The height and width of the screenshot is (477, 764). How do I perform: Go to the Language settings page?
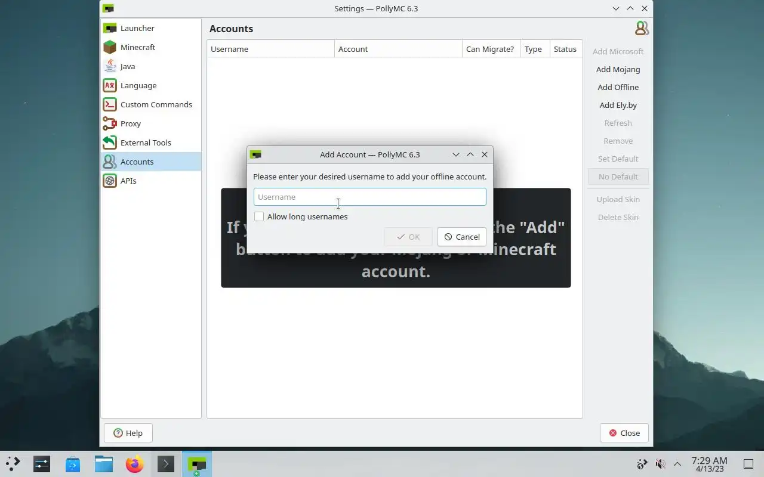pyautogui.click(x=151, y=85)
